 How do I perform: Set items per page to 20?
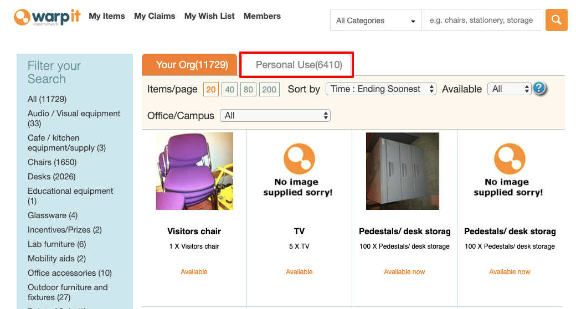click(x=211, y=89)
